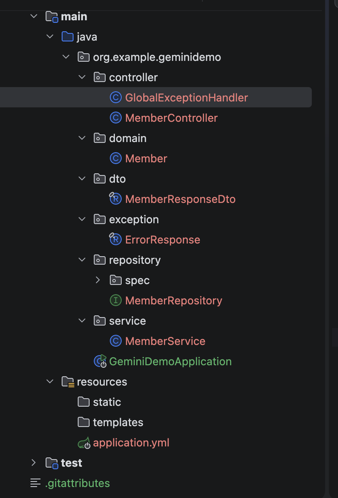The height and width of the screenshot is (498, 338).
Task: Click the MemberRepository interface icon
Action: [115, 301]
